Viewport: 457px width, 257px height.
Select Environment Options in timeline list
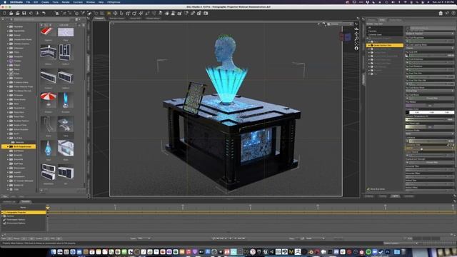pyautogui.click(x=16, y=223)
